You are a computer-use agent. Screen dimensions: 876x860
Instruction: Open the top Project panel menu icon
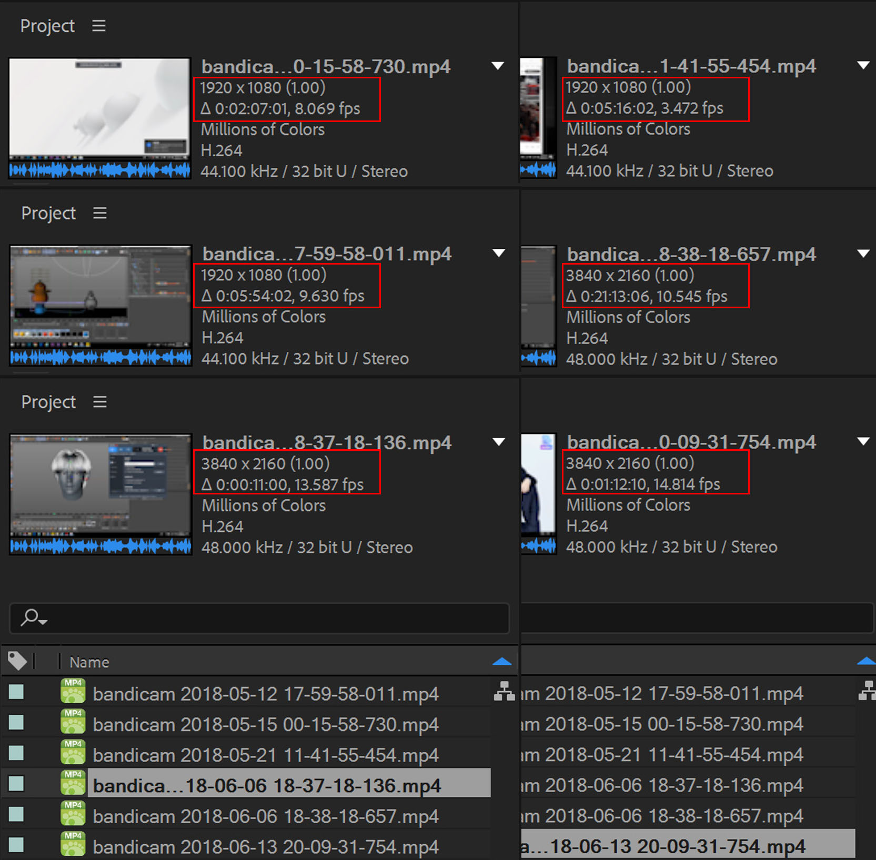[99, 26]
